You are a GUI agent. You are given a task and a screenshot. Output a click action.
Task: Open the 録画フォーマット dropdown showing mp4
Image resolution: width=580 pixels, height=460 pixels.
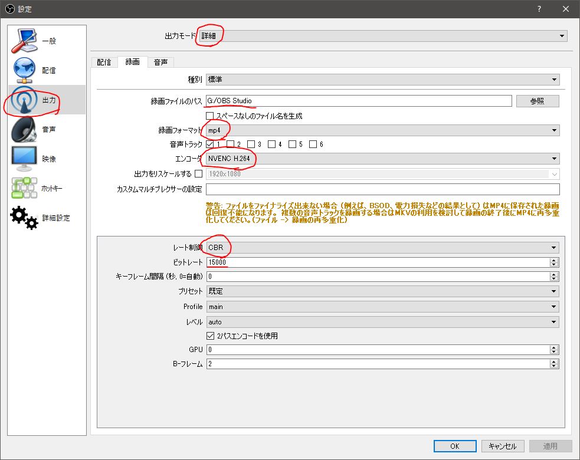click(382, 130)
